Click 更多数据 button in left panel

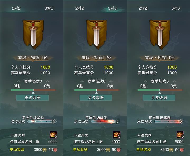pos(32,98)
